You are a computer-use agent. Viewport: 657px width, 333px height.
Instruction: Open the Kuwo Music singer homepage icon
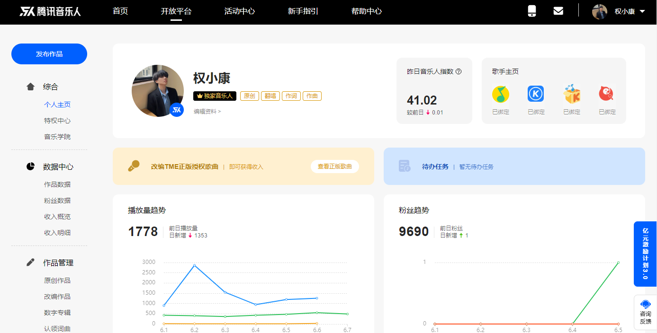click(x=572, y=94)
